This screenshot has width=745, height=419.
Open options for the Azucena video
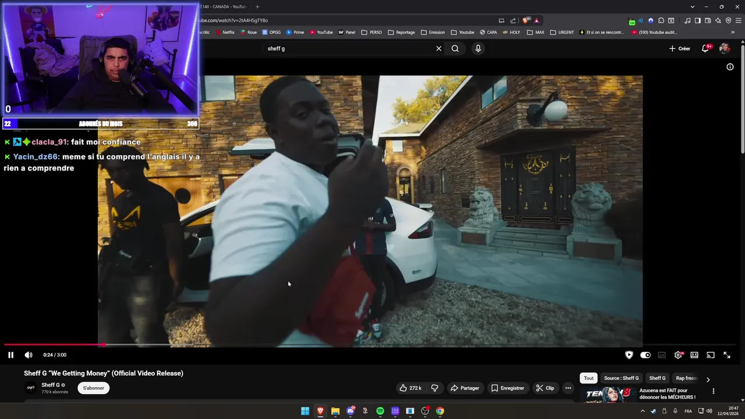[713, 391]
